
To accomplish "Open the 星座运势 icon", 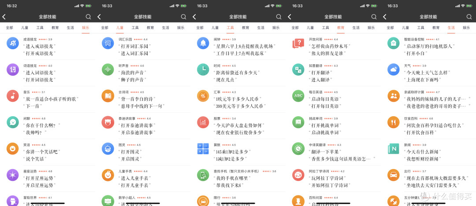I will (13, 175).
